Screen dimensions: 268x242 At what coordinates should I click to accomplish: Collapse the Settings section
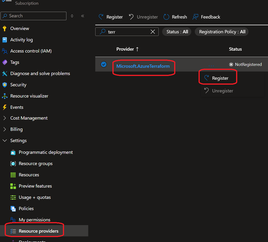click(x=4, y=141)
